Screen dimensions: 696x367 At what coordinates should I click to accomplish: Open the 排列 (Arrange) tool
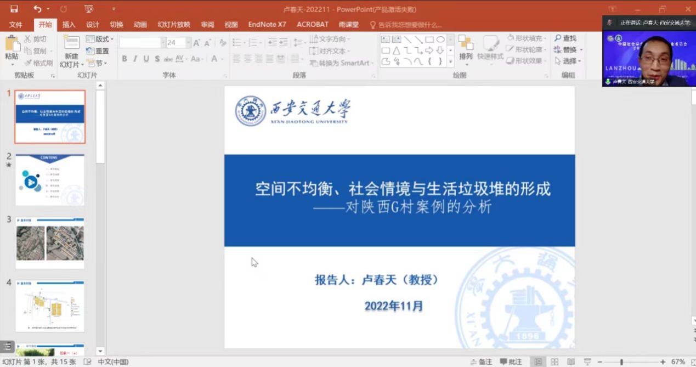tap(466, 48)
